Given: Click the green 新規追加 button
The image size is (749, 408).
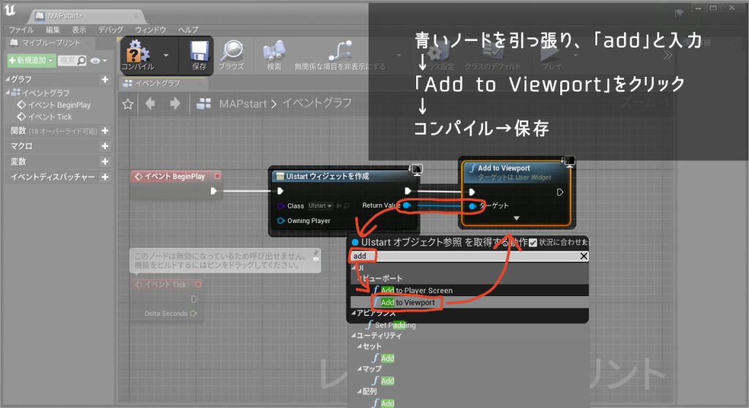Looking at the screenshot, I should click(x=31, y=60).
